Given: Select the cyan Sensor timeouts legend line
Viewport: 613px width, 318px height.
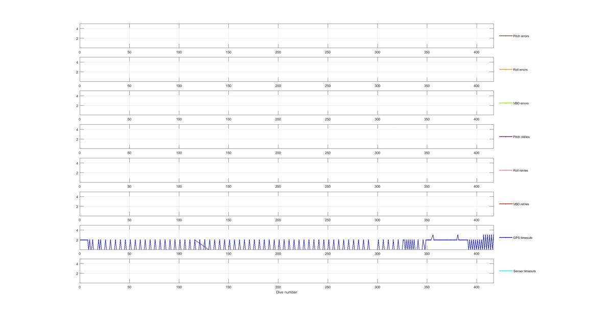Looking at the screenshot, I should click(506, 271).
